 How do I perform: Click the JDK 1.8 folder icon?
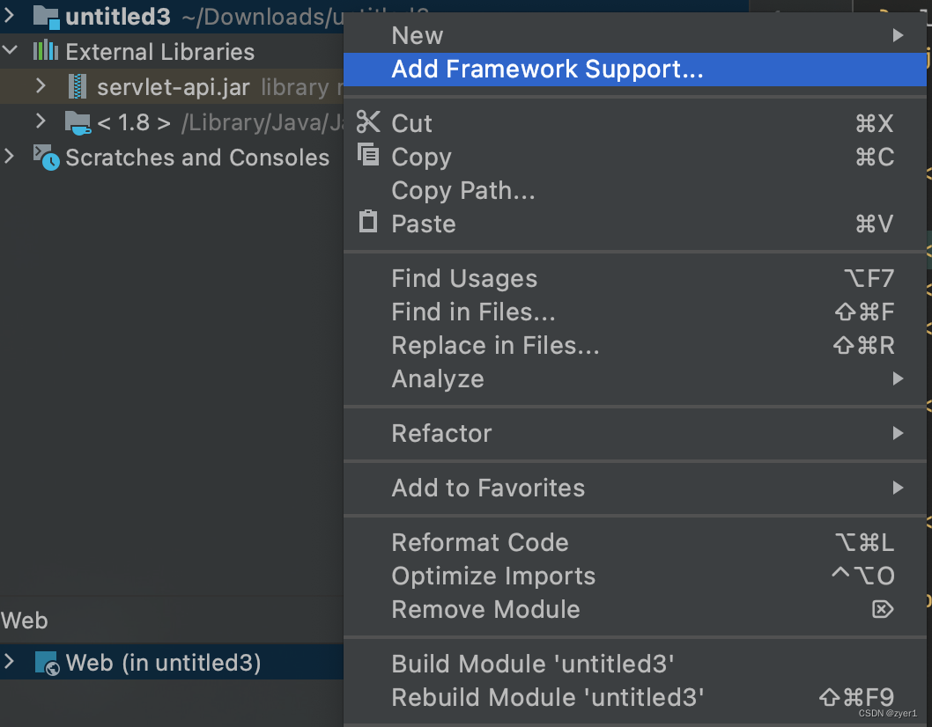[78, 122]
